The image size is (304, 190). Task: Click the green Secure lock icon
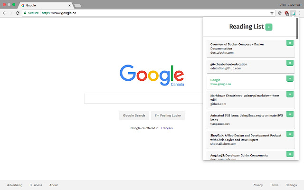click(25, 13)
